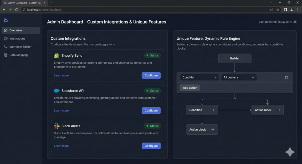Click the Salesforce API cloud icon
Image resolution: width=302 pixels, height=164 pixels.
click(57, 91)
